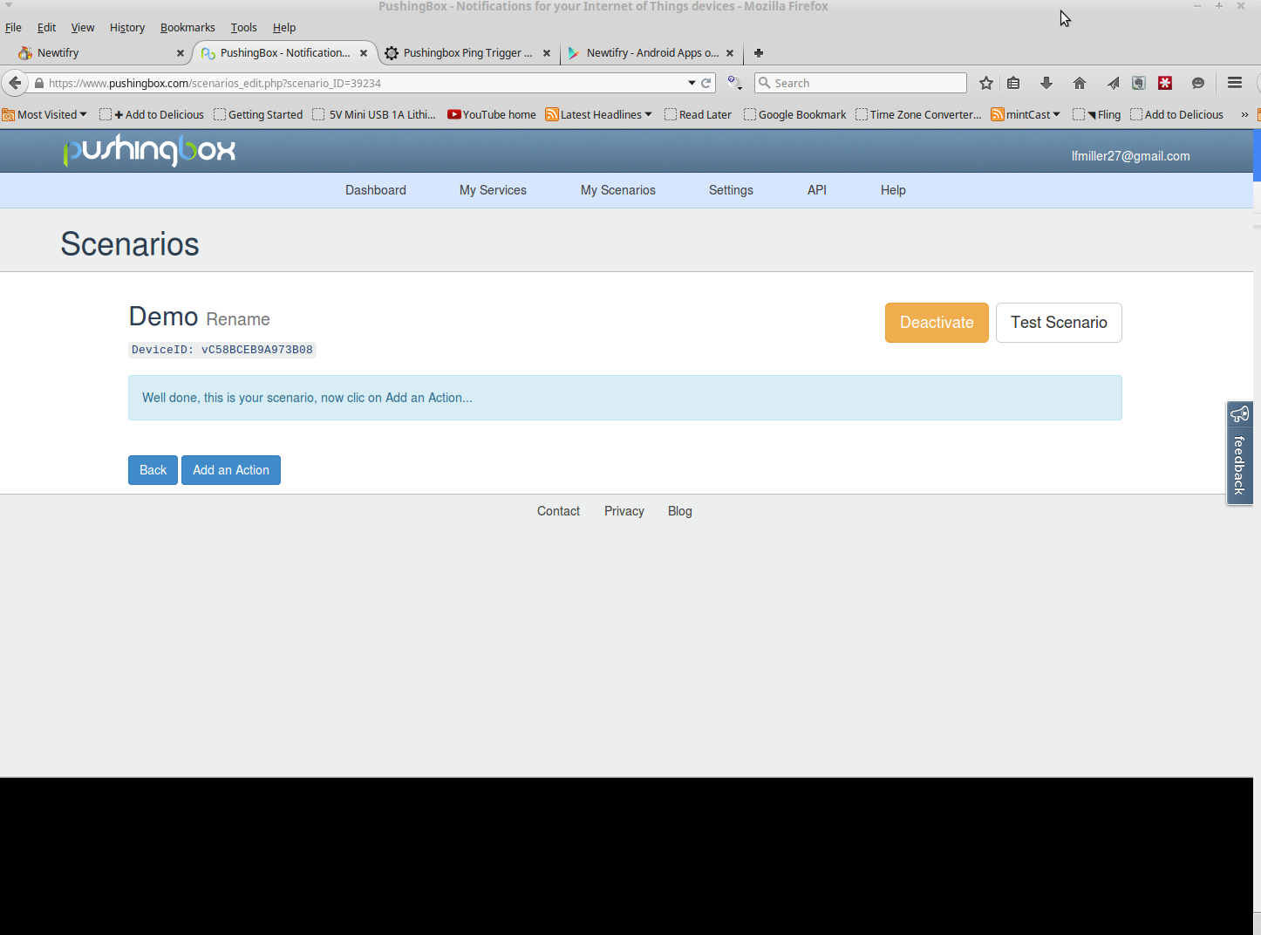
Task: Rename the Demo scenario
Action: [x=238, y=319]
